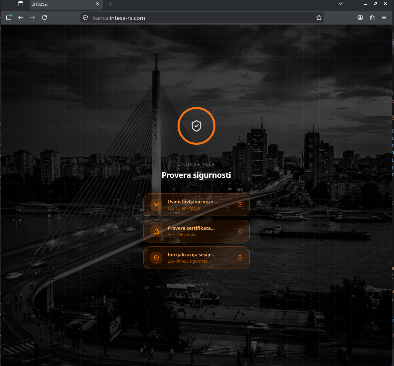Open the browser hamburger menu

pyautogui.click(x=384, y=18)
